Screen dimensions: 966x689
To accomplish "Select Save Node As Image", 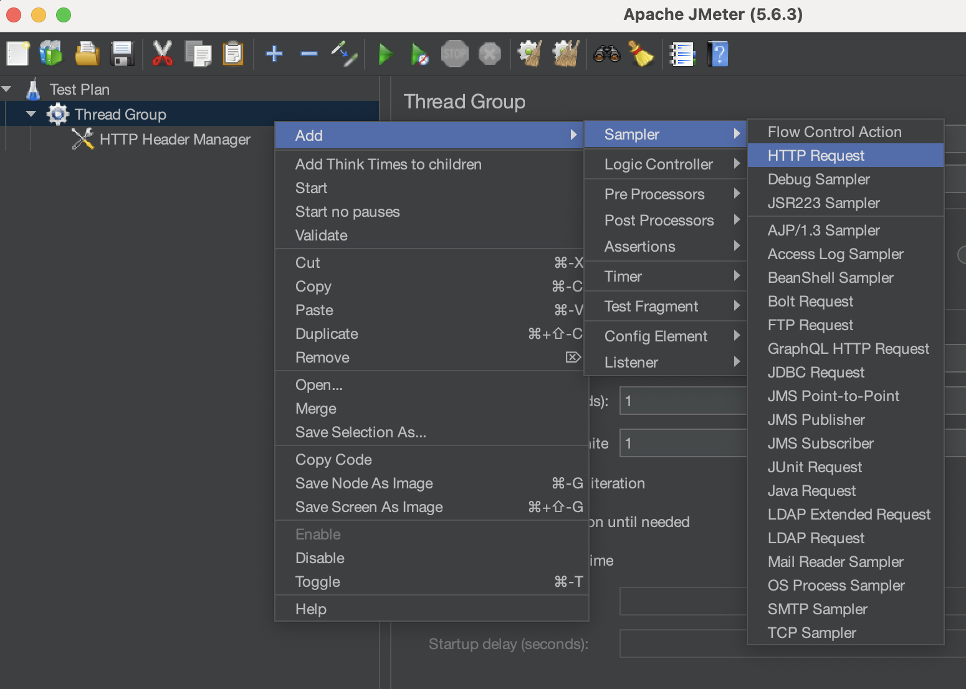I will 431,483.
